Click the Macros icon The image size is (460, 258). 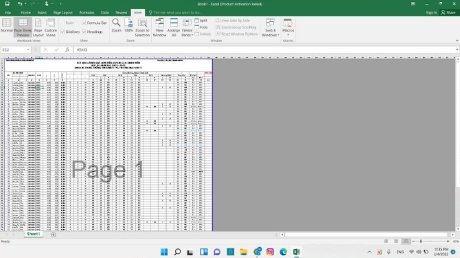point(287,23)
